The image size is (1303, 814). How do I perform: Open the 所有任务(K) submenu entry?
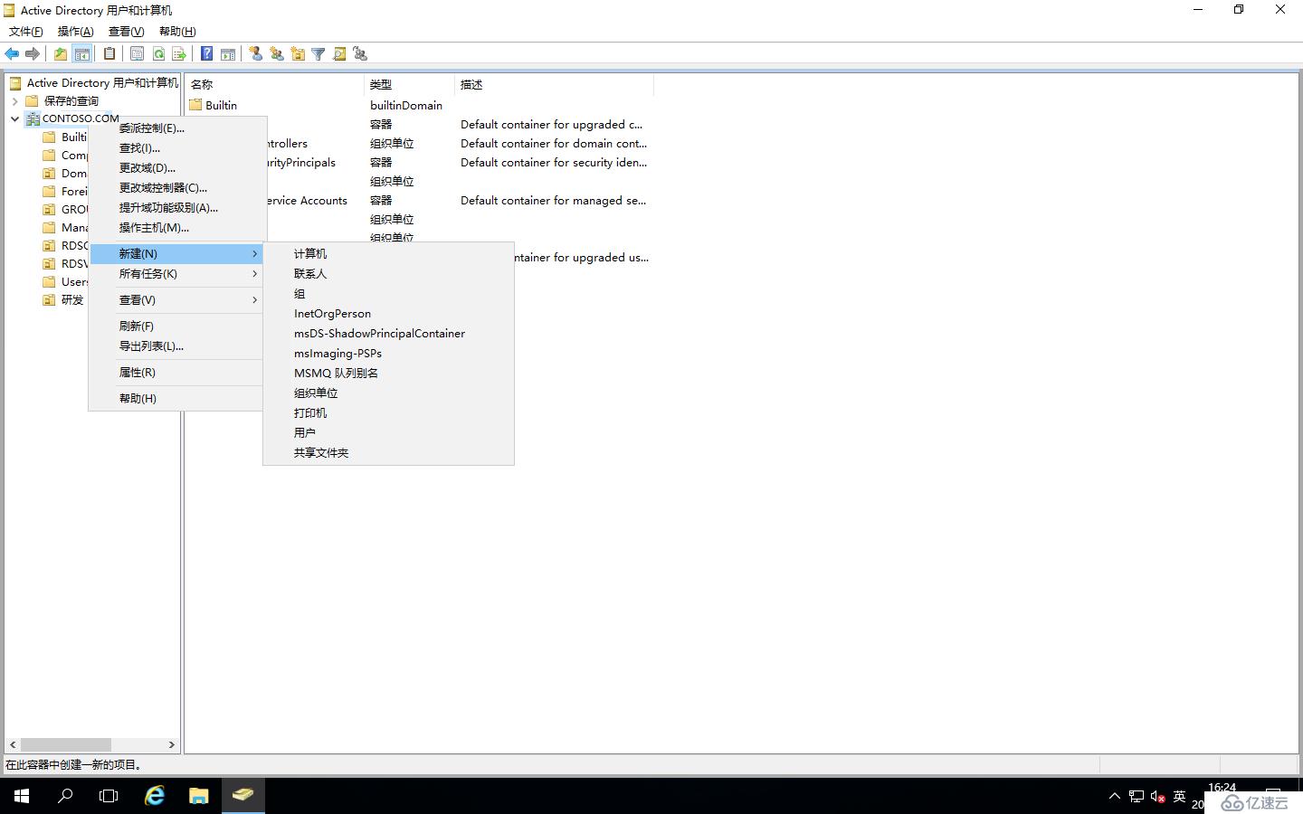(x=176, y=274)
